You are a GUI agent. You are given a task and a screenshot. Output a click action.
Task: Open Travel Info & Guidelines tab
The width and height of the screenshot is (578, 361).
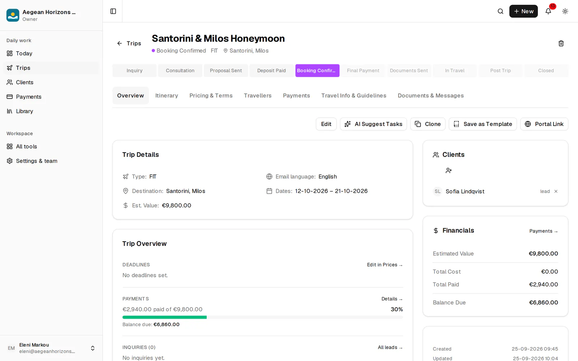(x=354, y=96)
